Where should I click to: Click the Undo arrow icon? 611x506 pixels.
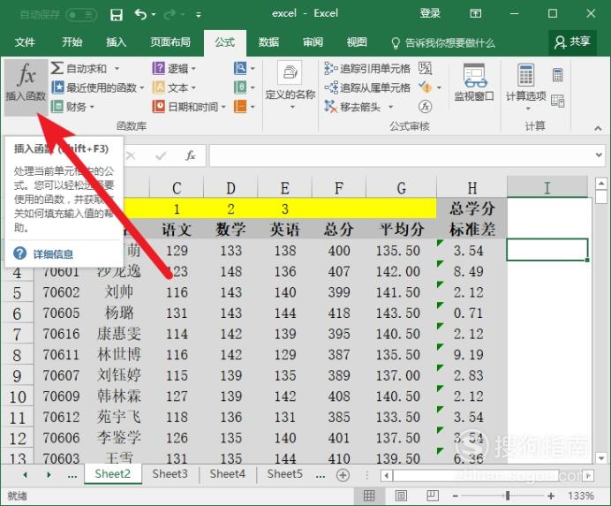click(x=140, y=14)
